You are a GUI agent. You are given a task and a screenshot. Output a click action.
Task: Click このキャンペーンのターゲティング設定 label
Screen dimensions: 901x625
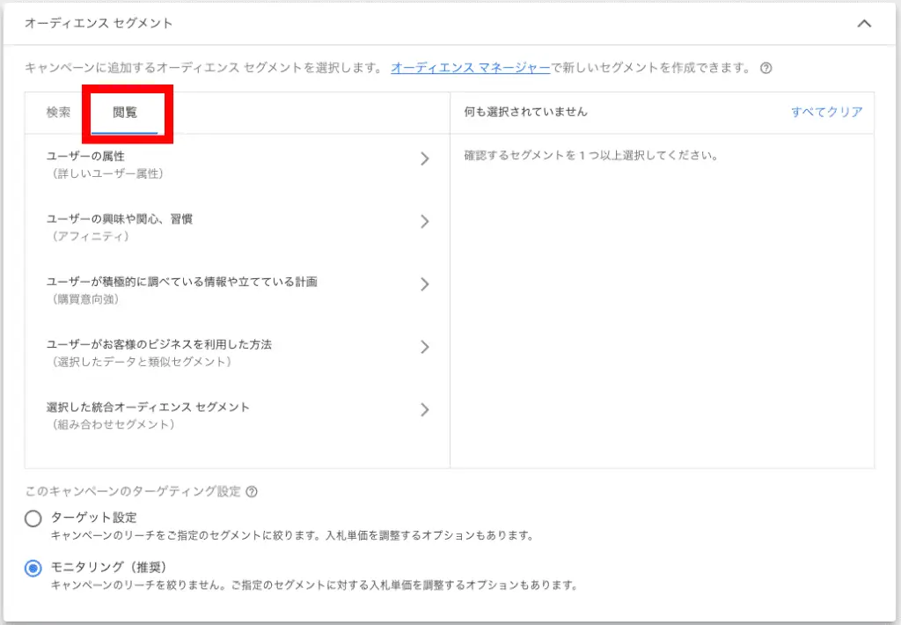[133, 491]
